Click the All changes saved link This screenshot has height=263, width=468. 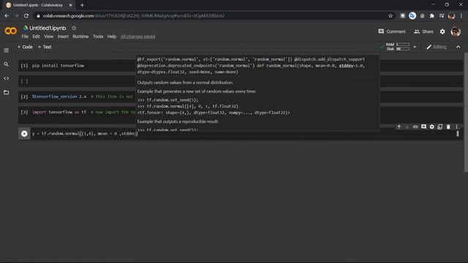[138, 37]
